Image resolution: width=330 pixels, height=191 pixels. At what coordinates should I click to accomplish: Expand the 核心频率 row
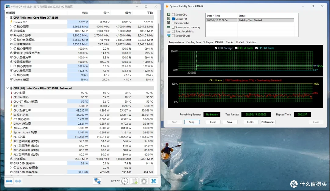(11, 27)
